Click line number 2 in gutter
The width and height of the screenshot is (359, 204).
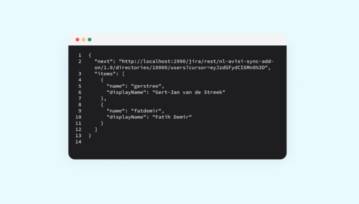[80, 61]
